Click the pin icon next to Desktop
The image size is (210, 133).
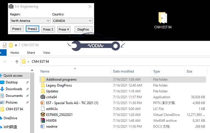pyautogui.click(x=27, y=82)
